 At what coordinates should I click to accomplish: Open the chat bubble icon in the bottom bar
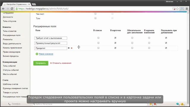click(178, 104)
